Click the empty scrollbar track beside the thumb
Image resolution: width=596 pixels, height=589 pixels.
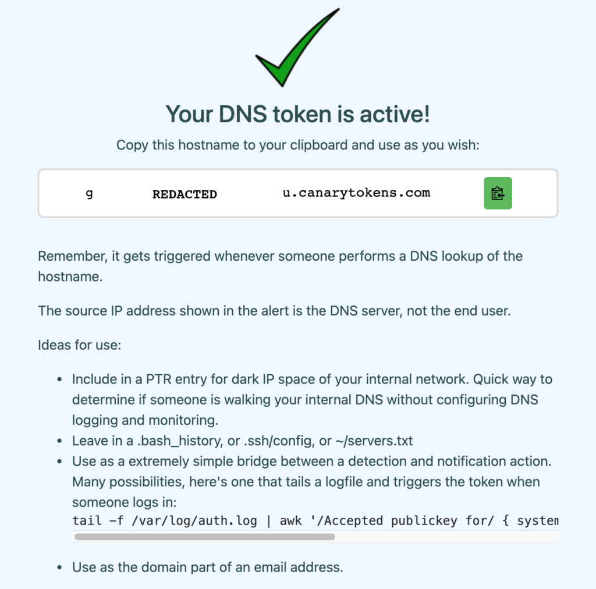(442, 537)
